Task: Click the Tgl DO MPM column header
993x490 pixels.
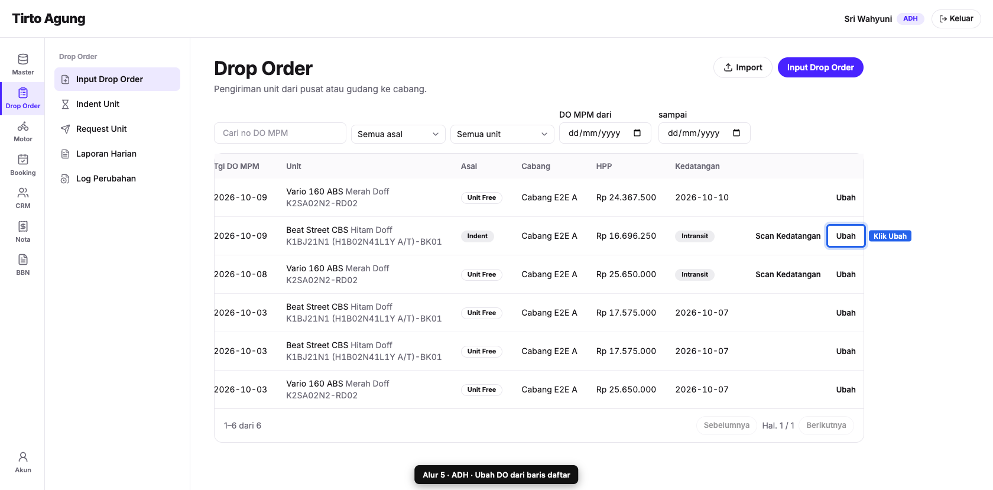Action: tap(236, 166)
